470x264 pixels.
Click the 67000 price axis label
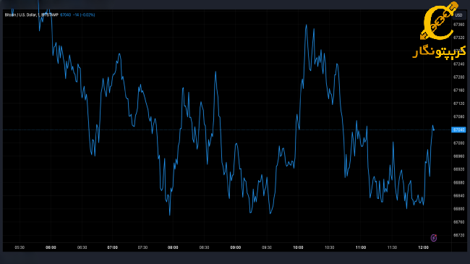click(x=459, y=143)
